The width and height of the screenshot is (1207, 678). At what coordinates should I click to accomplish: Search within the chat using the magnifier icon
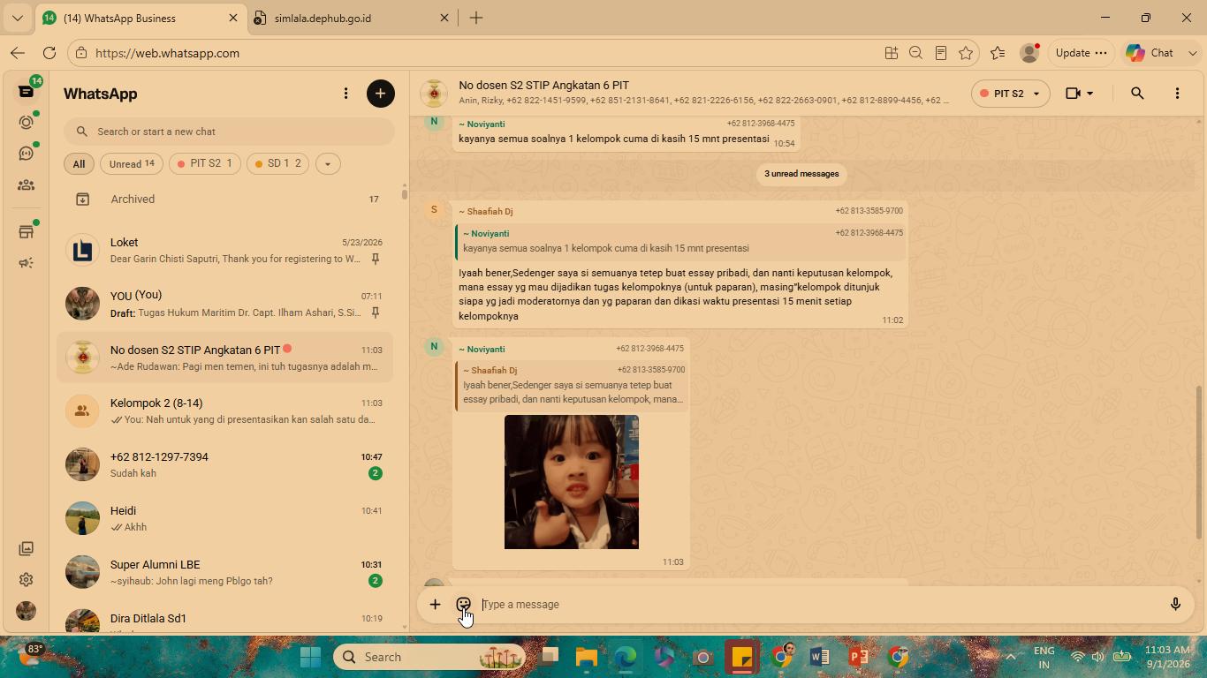1137,94
